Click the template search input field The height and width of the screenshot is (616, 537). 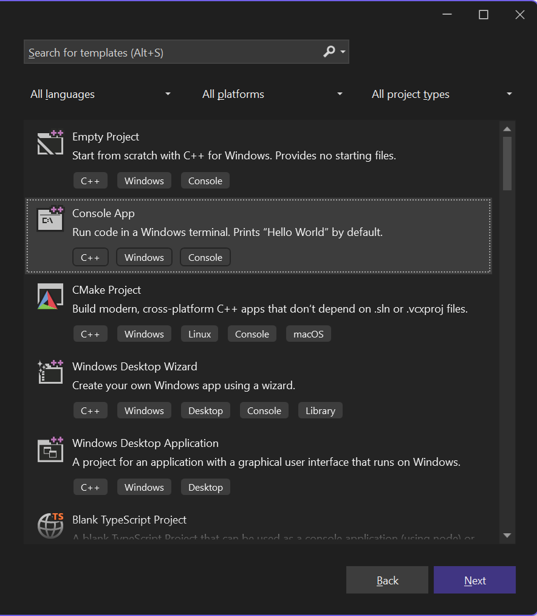click(x=170, y=52)
